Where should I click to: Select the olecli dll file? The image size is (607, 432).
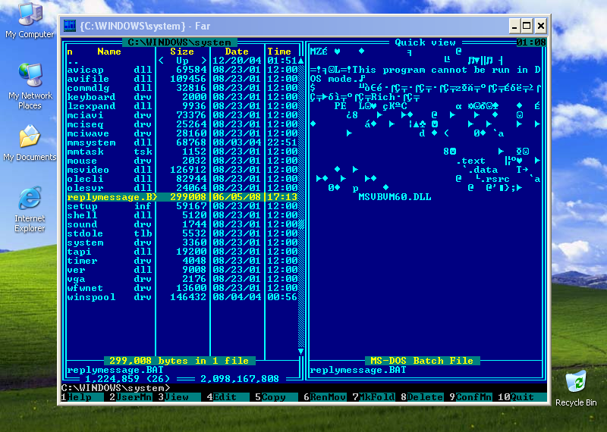(182, 179)
